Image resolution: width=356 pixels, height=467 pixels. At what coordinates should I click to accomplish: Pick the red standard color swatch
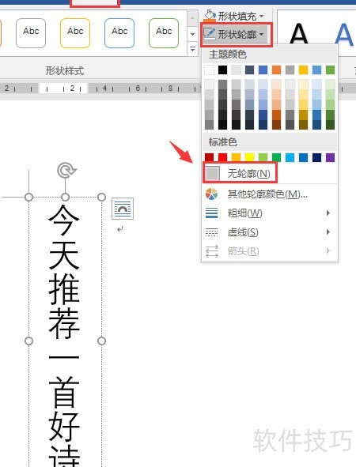tap(222, 157)
